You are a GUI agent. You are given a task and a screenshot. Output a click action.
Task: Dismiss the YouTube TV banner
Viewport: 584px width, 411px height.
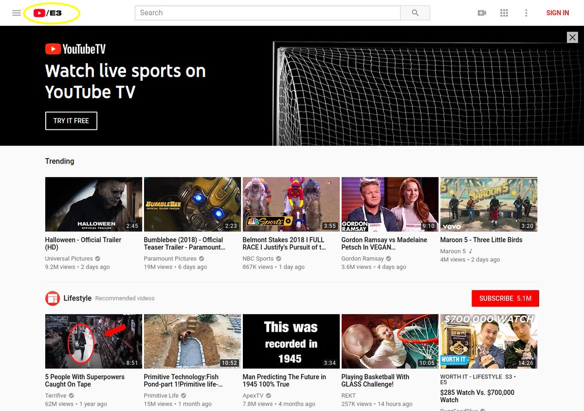pos(572,37)
